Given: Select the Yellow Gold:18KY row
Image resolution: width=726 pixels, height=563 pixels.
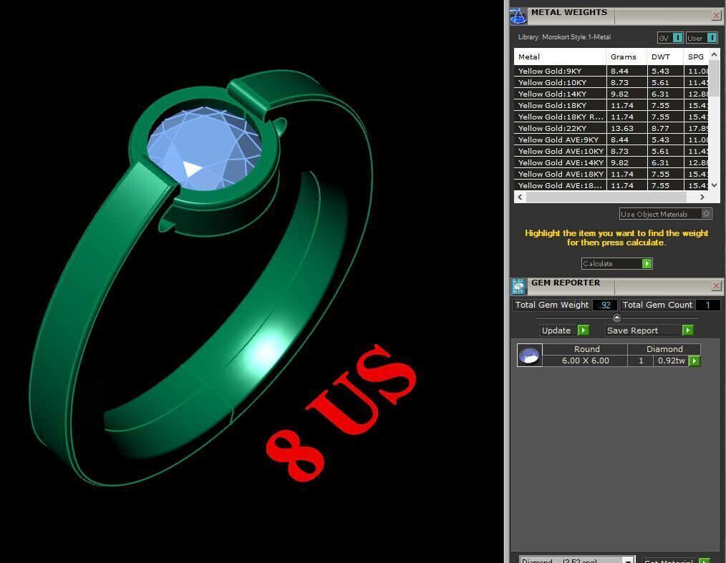Looking at the screenshot, I should (x=611, y=105).
